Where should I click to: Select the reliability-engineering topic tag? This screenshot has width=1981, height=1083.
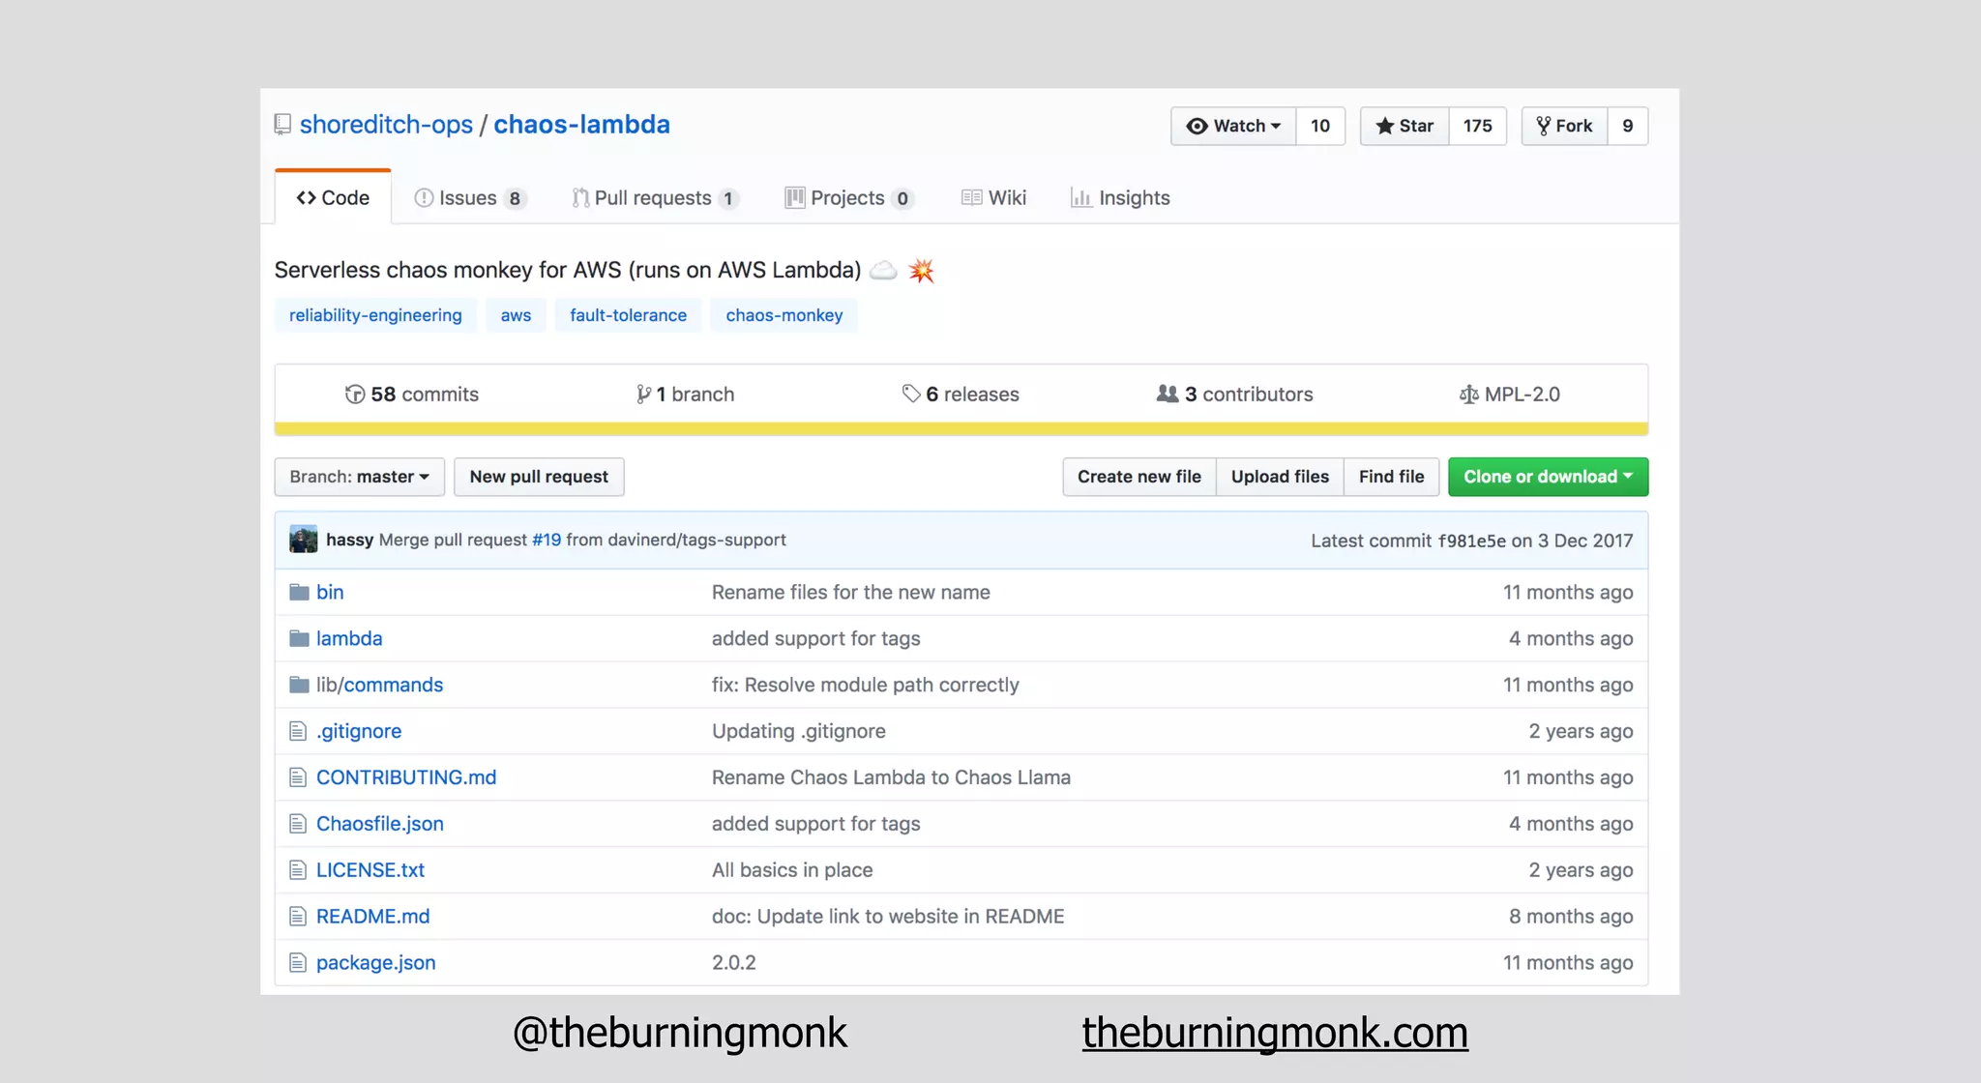pyautogui.click(x=375, y=315)
